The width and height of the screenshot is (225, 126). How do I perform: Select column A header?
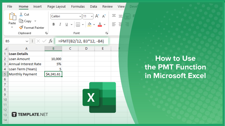26,49
